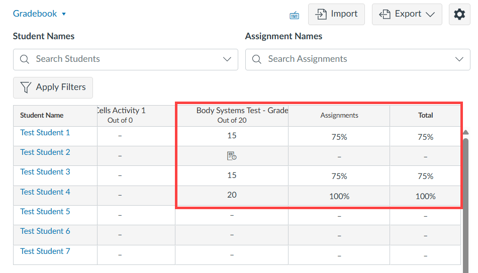Image resolution: width=478 pixels, height=273 pixels.
Task: Click the Search Assignments magnifier icon
Action: pyautogui.click(x=257, y=59)
